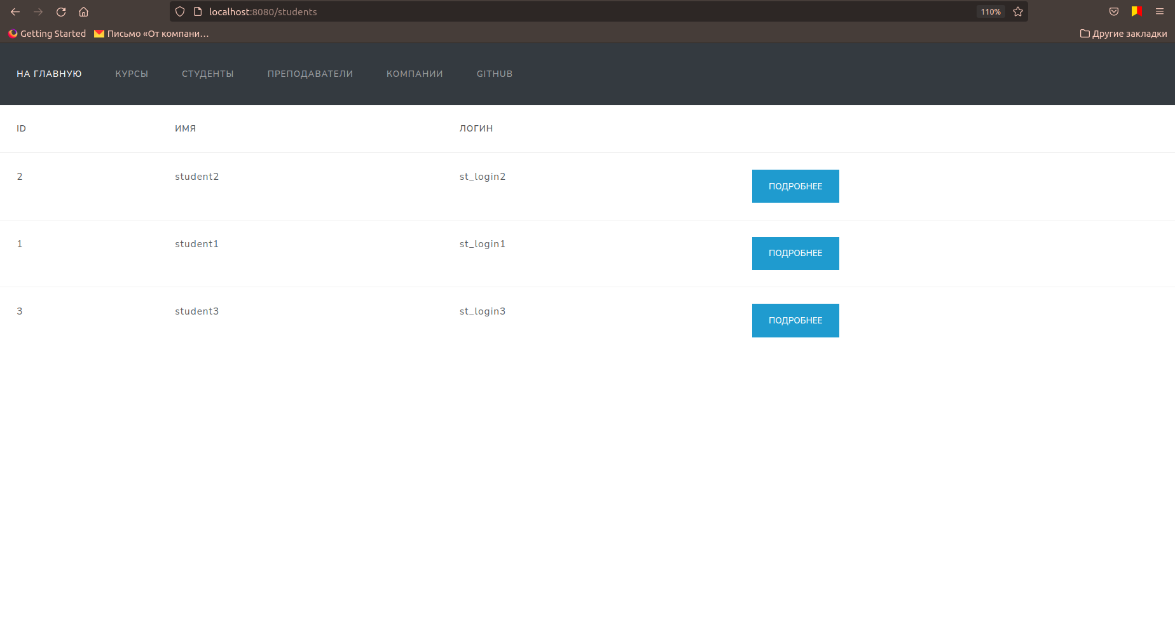Go to НА ГЛАВНУЮ nav item
Viewport: 1175px width, 638px height.
49,74
